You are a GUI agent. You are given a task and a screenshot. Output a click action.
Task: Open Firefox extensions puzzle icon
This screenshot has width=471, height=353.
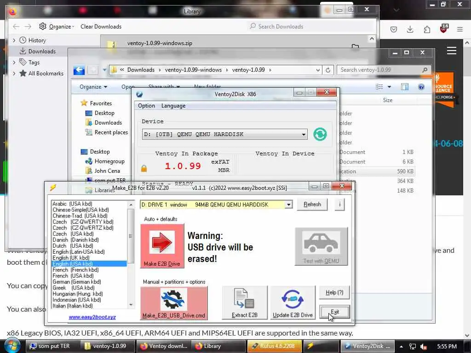point(427,29)
